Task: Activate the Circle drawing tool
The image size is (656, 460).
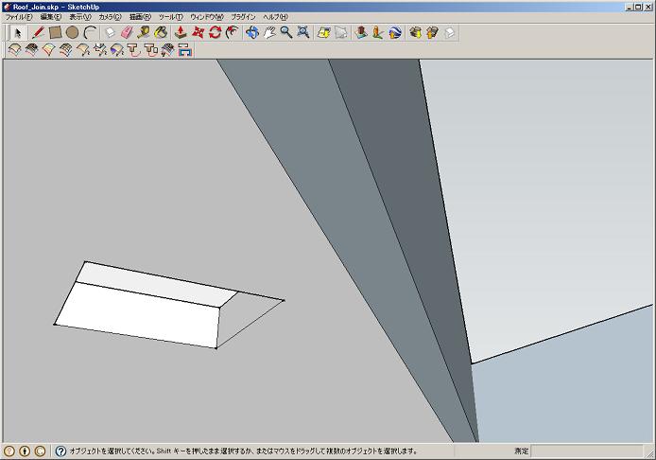Action: [x=72, y=32]
